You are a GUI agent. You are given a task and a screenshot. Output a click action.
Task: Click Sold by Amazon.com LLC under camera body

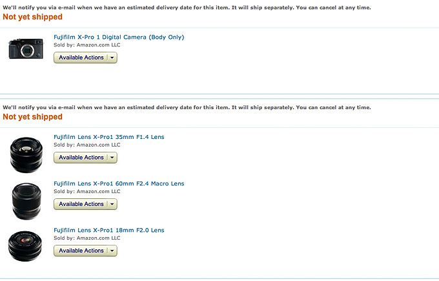pos(87,45)
